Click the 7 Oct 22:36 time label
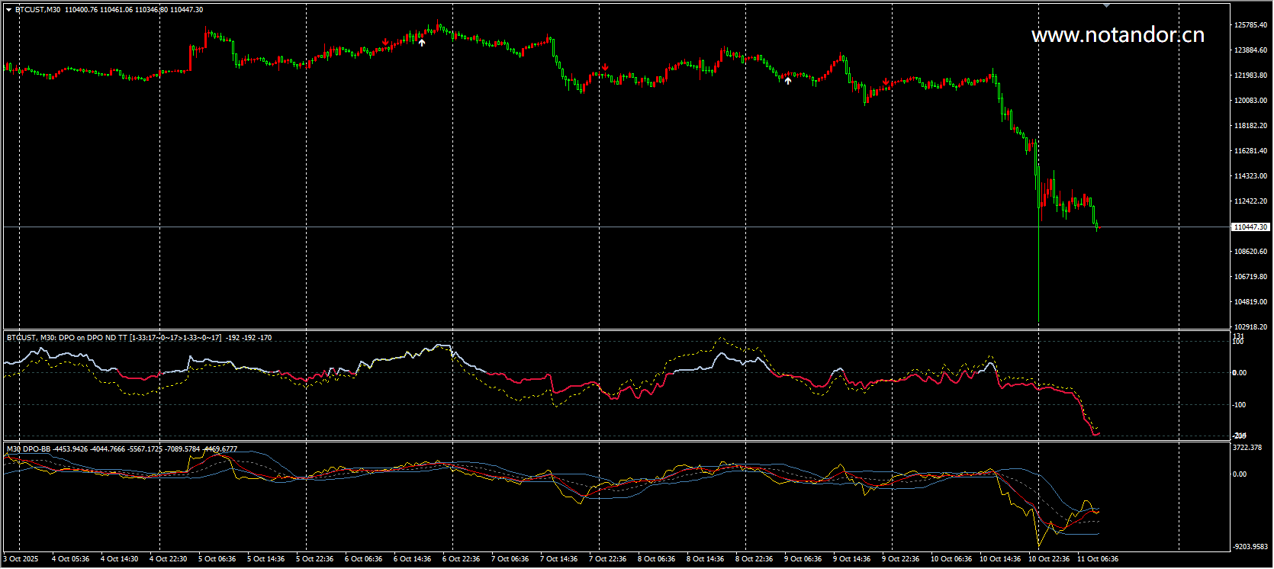The image size is (1274, 569). tap(607, 559)
